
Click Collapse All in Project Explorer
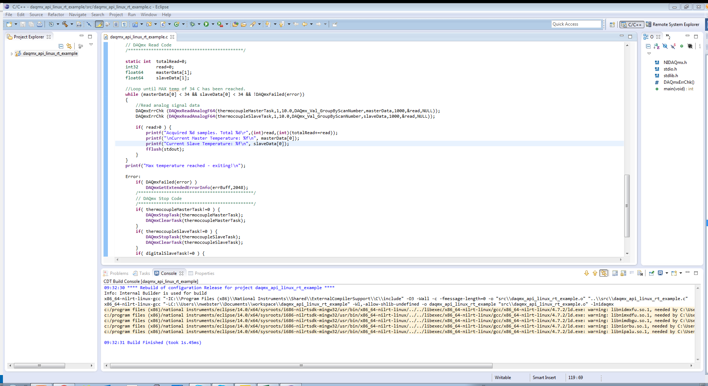click(61, 46)
